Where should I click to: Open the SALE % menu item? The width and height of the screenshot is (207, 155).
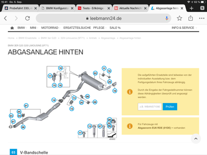[115, 28]
